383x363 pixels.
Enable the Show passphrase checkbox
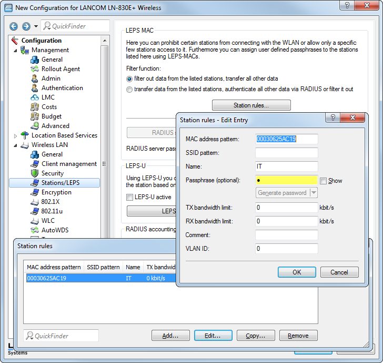coord(324,181)
